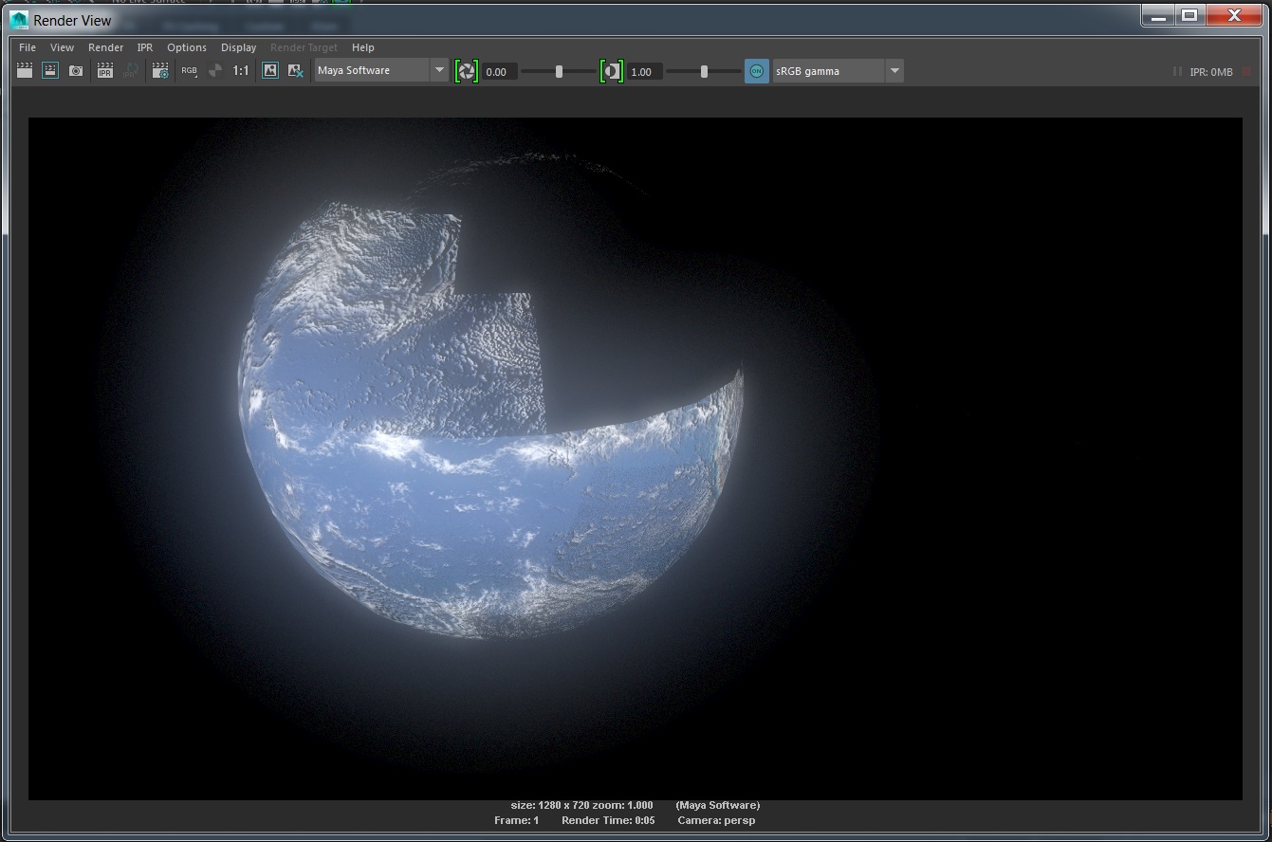Screen dimensions: 1272x842
Task: Reset gamma using the half-circle icon
Action: tap(612, 71)
